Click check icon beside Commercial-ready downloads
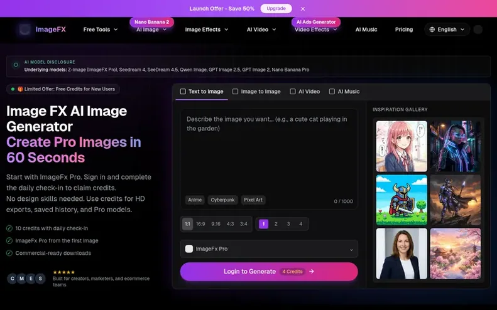The image size is (497, 310). [9, 253]
